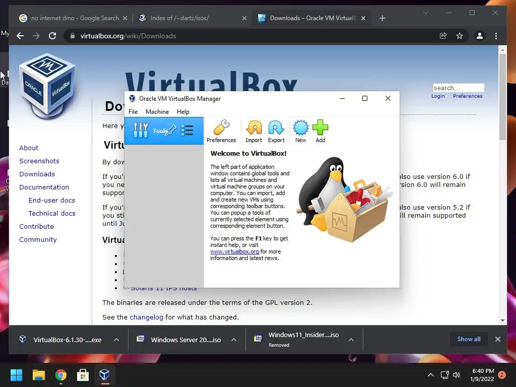This screenshot has height=387, width=516.
Task: Open the File menu in VirtualBox Manager
Action: pos(133,111)
